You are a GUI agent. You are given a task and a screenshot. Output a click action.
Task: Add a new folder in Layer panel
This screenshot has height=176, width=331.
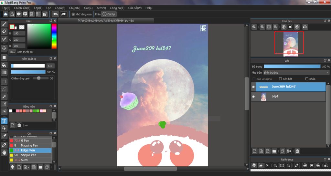click(x=274, y=151)
